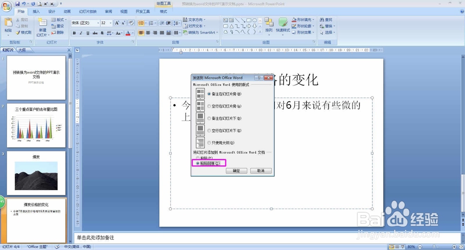Toggle bold formatting
Image resolution: width=465 pixels, height=250 pixels.
pyautogui.click(x=74, y=33)
